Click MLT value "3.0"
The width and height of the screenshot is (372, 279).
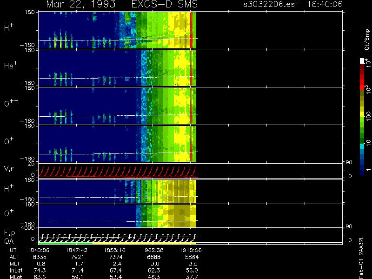click(155, 264)
